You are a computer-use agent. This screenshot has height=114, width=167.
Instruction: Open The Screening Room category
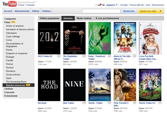tap(16, 82)
